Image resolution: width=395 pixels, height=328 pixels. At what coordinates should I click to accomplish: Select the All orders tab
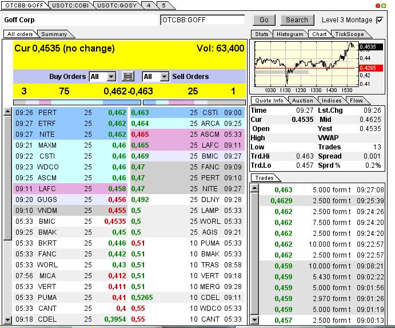pyautogui.click(x=20, y=34)
